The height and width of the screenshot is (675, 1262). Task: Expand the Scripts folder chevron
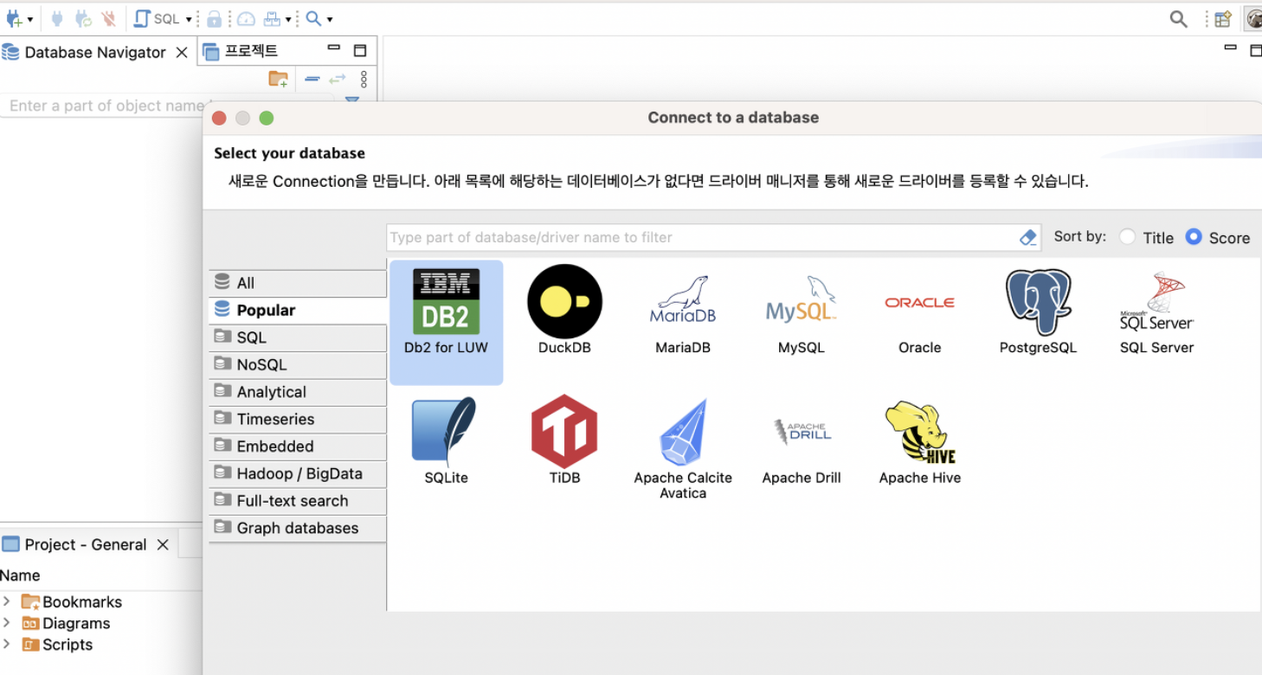click(7, 645)
